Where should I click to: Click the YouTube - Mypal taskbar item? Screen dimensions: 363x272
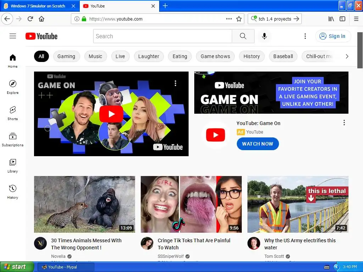click(x=66, y=267)
